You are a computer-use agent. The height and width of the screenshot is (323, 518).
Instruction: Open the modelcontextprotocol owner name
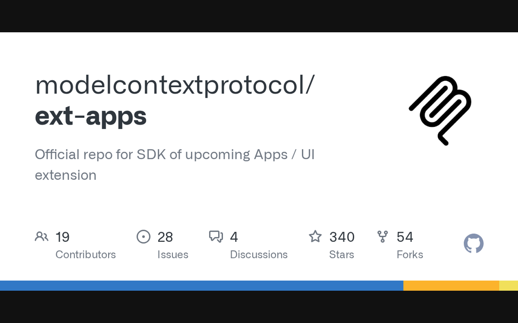(x=175, y=85)
